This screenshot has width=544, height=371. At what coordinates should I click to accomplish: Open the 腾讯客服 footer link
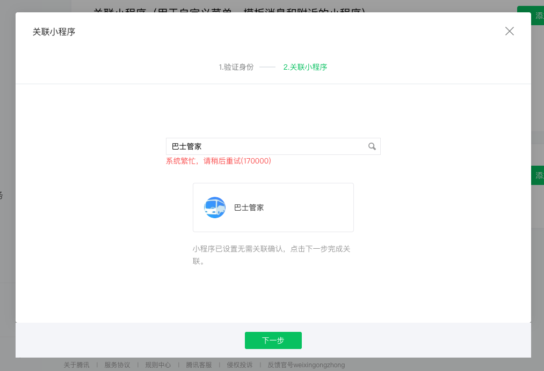point(199,365)
